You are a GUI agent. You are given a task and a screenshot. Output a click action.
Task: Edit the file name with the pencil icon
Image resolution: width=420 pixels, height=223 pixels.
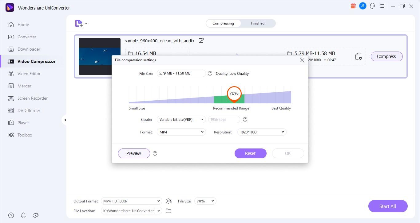pos(201,40)
